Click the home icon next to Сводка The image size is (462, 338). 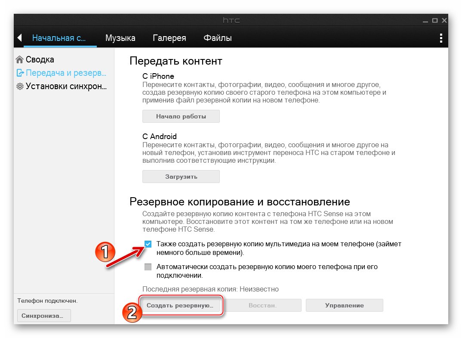(x=20, y=59)
